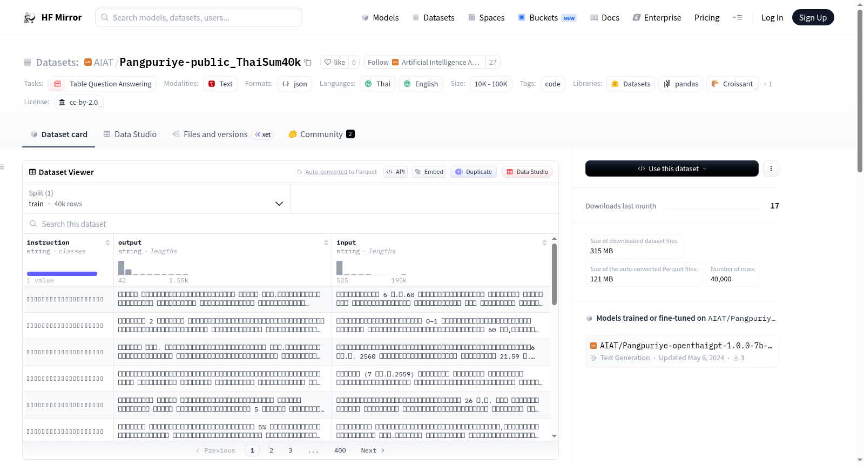Go to page 2 of the dataset
Image resolution: width=864 pixels, height=465 pixels.
[271, 450]
